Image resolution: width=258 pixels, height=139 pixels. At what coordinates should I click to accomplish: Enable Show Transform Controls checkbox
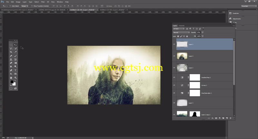pos(32,6)
